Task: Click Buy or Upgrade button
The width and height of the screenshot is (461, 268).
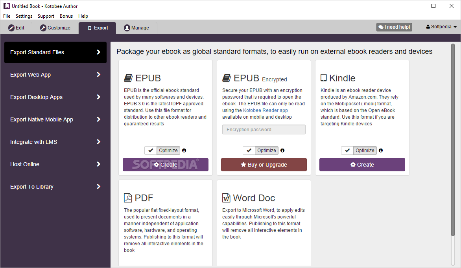Action: 264,165
